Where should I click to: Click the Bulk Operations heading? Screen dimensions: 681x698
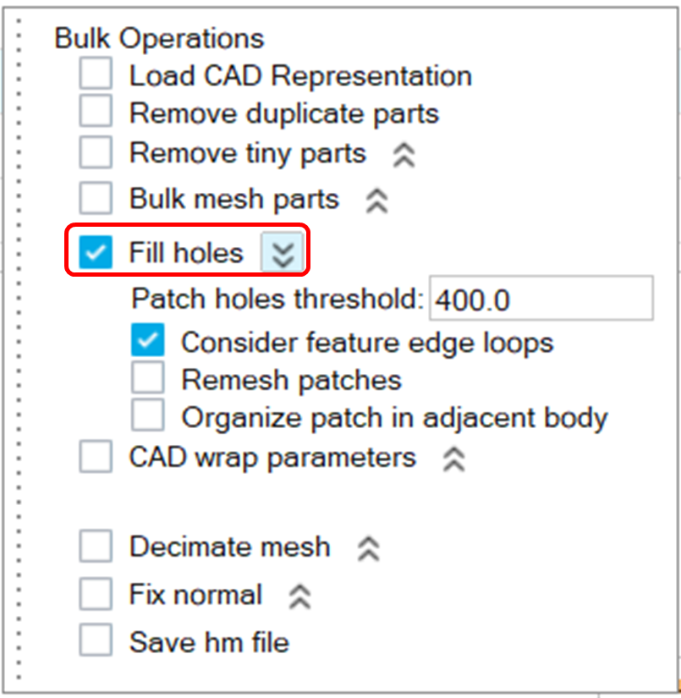tap(159, 38)
